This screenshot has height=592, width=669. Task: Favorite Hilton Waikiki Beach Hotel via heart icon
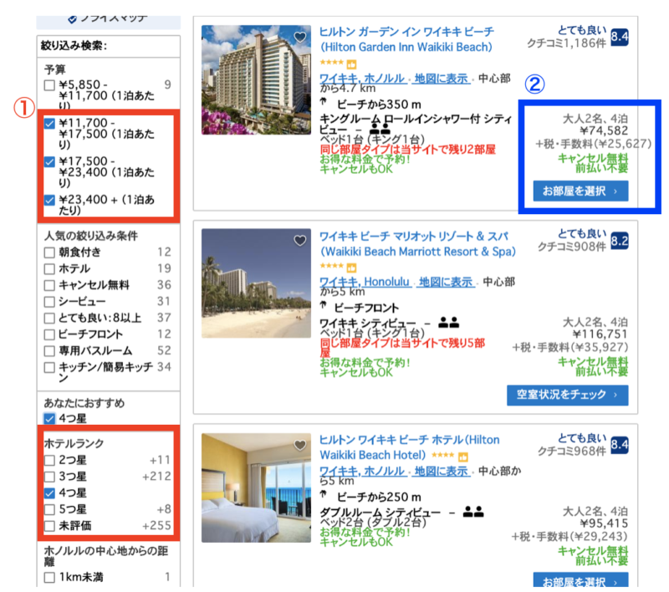pos(300,446)
